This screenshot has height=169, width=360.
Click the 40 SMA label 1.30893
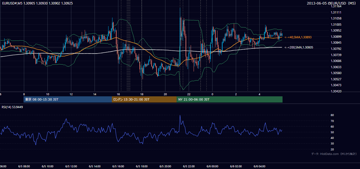pos(298,37)
